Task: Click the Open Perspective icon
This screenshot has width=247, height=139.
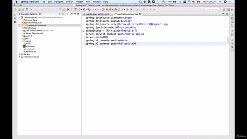Action: (x=224, y=10)
